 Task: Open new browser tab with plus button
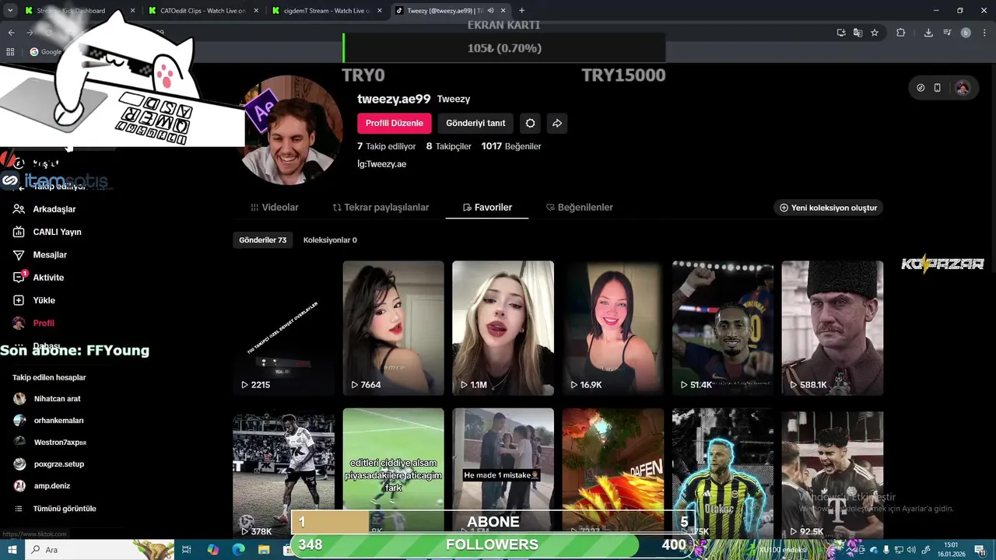coord(521,11)
